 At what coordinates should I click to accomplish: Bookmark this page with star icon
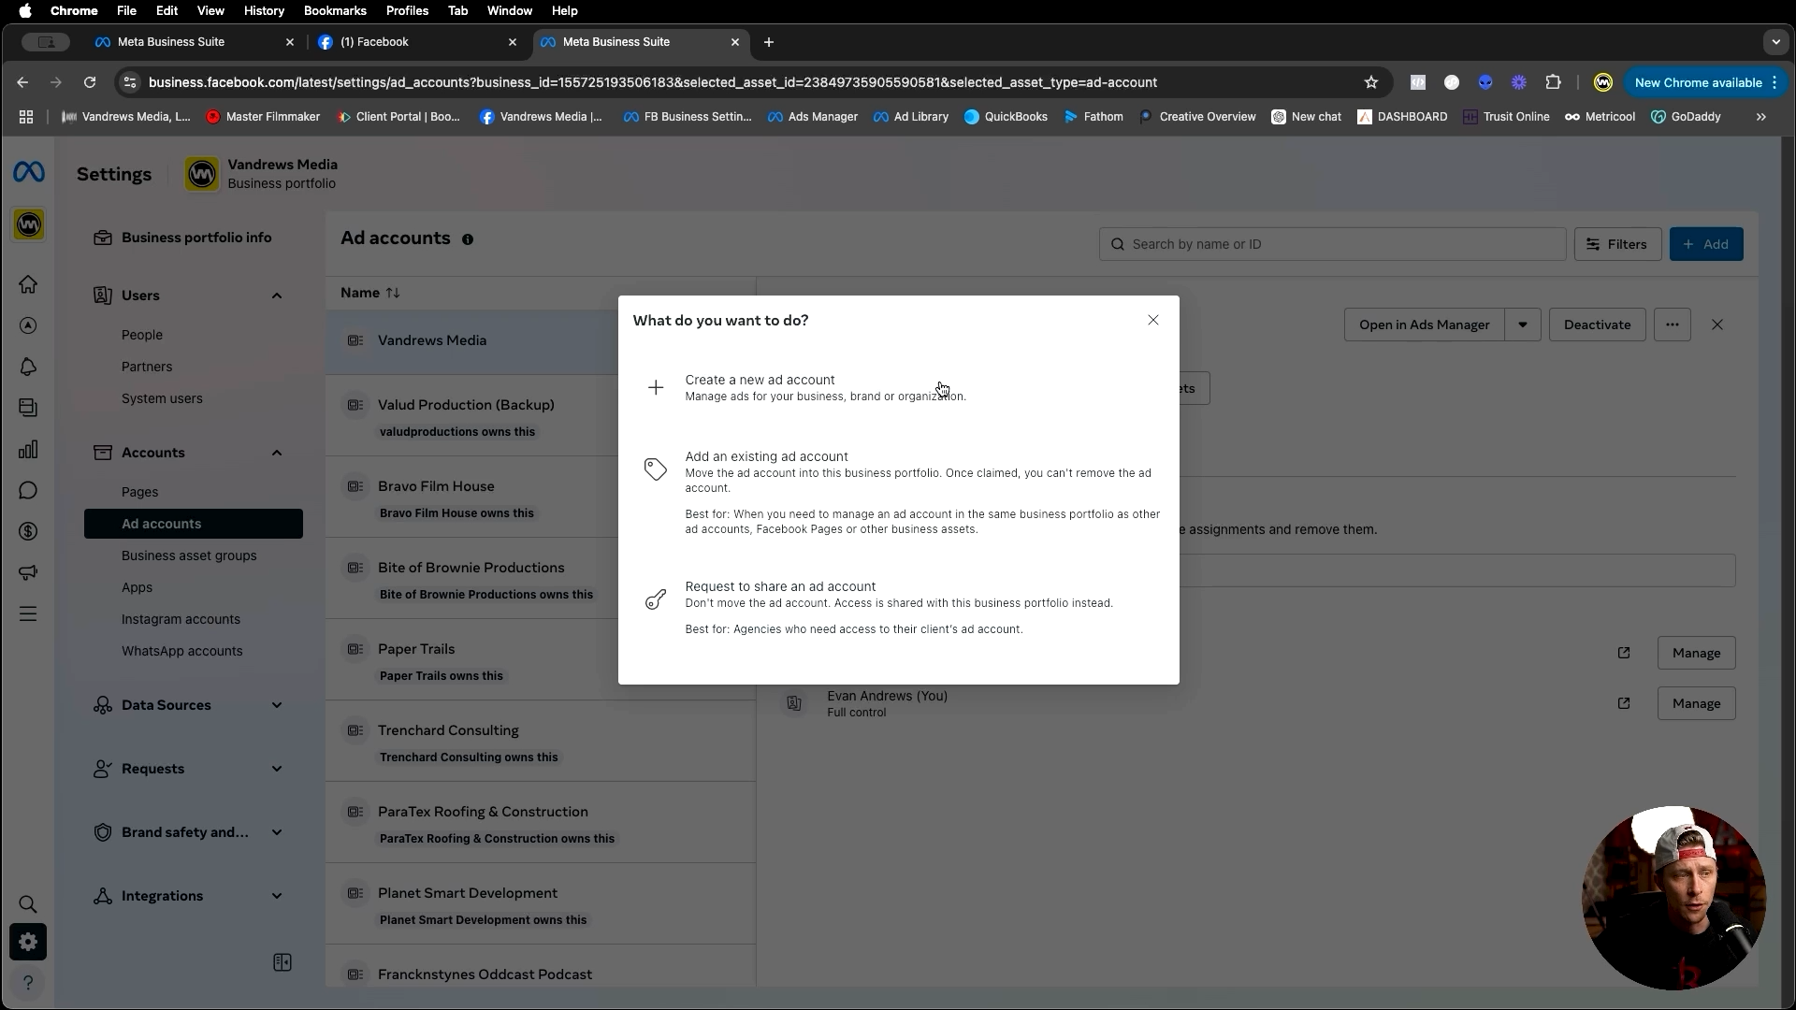(x=1371, y=82)
